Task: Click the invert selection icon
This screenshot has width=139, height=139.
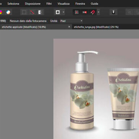Action: coord(40,12)
